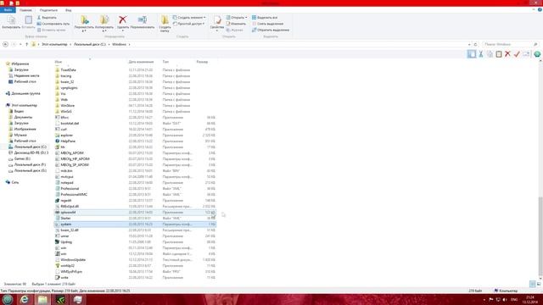Click Select all (Выделить все) in ribbon
Image resolution: width=543 pixels, height=305 pixels.
pyautogui.click(x=265, y=17)
